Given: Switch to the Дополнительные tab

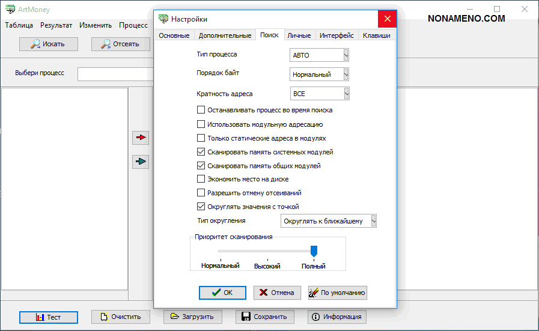Looking at the screenshot, I should click(x=225, y=35).
